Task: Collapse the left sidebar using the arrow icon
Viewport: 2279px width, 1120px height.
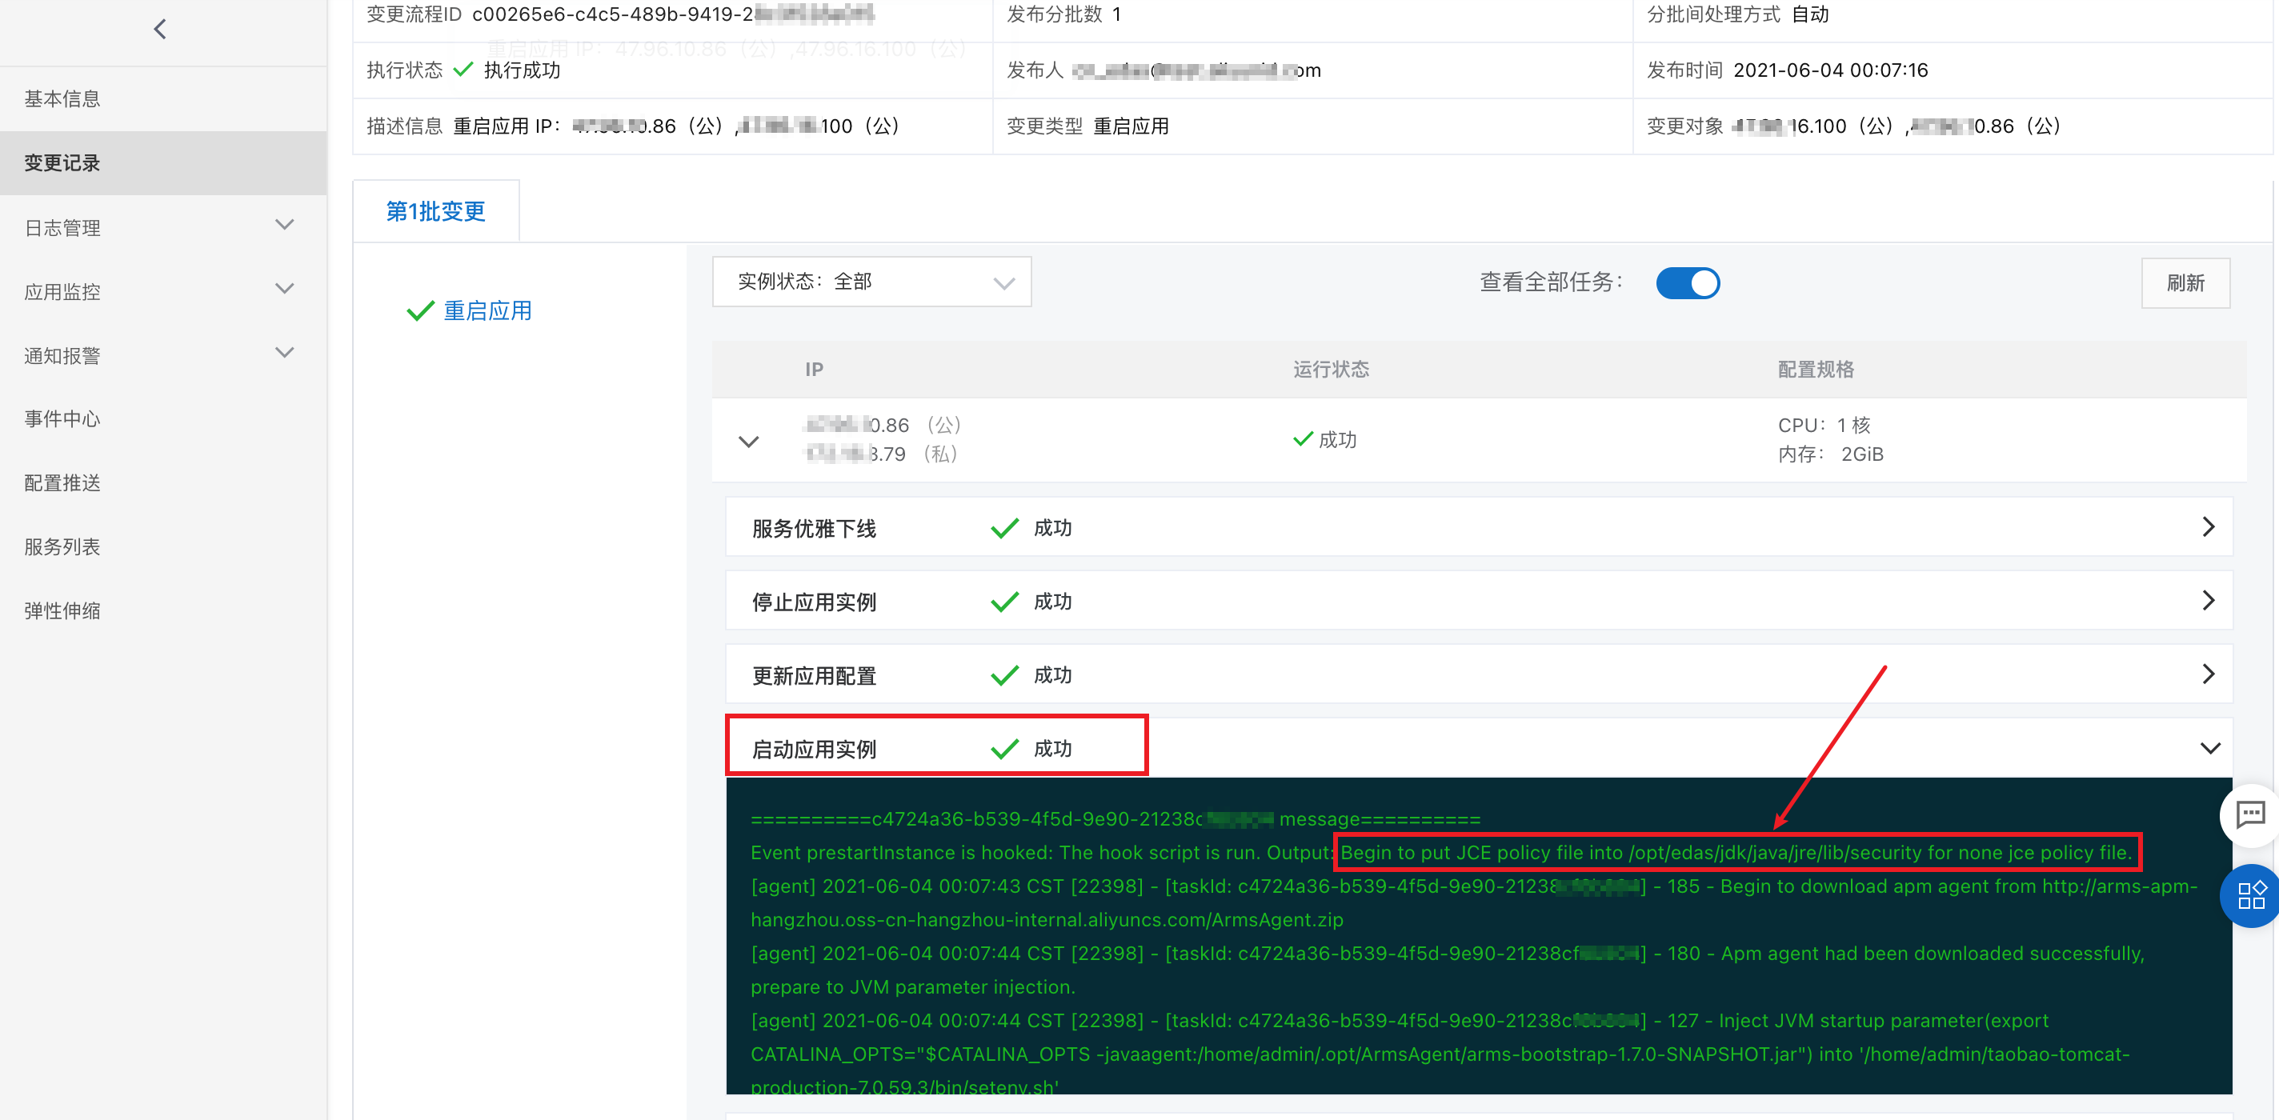Action: point(159,28)
